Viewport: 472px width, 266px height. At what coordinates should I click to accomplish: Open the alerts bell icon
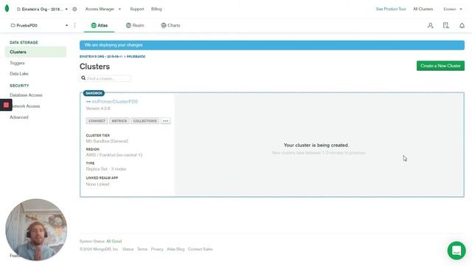point(462,25)
